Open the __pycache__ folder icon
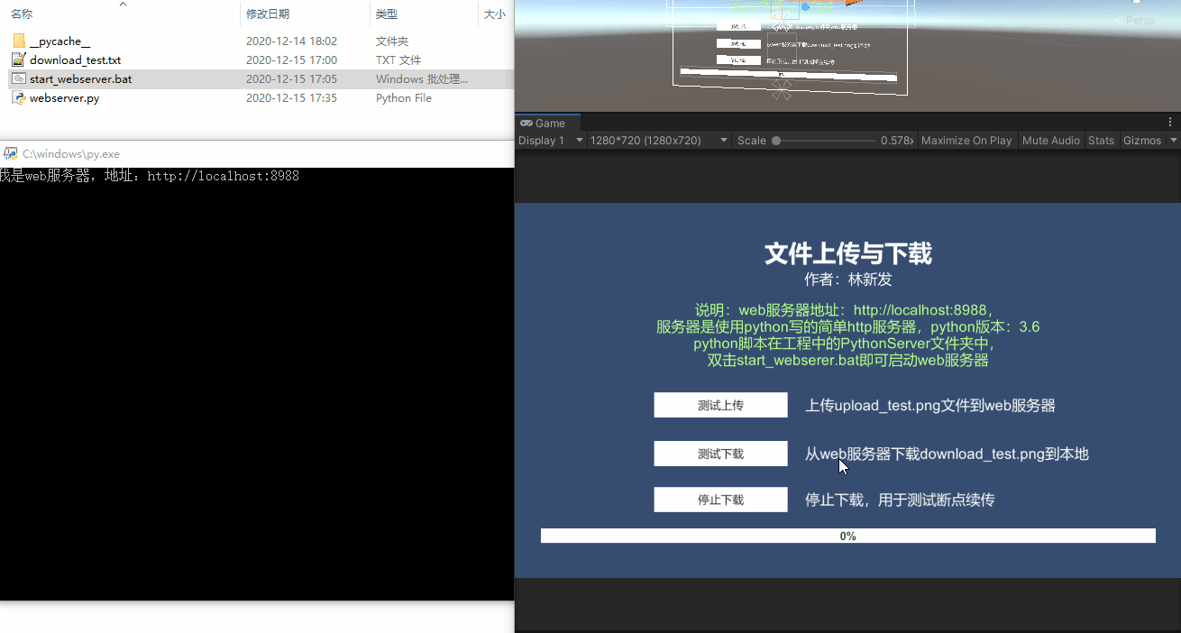Viewport: 1181px width, 633px height. [19, 41]
